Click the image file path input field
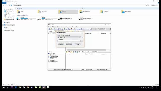Image resolution: width=161 pixels, height=91 pixels. (x=69, y=41)
